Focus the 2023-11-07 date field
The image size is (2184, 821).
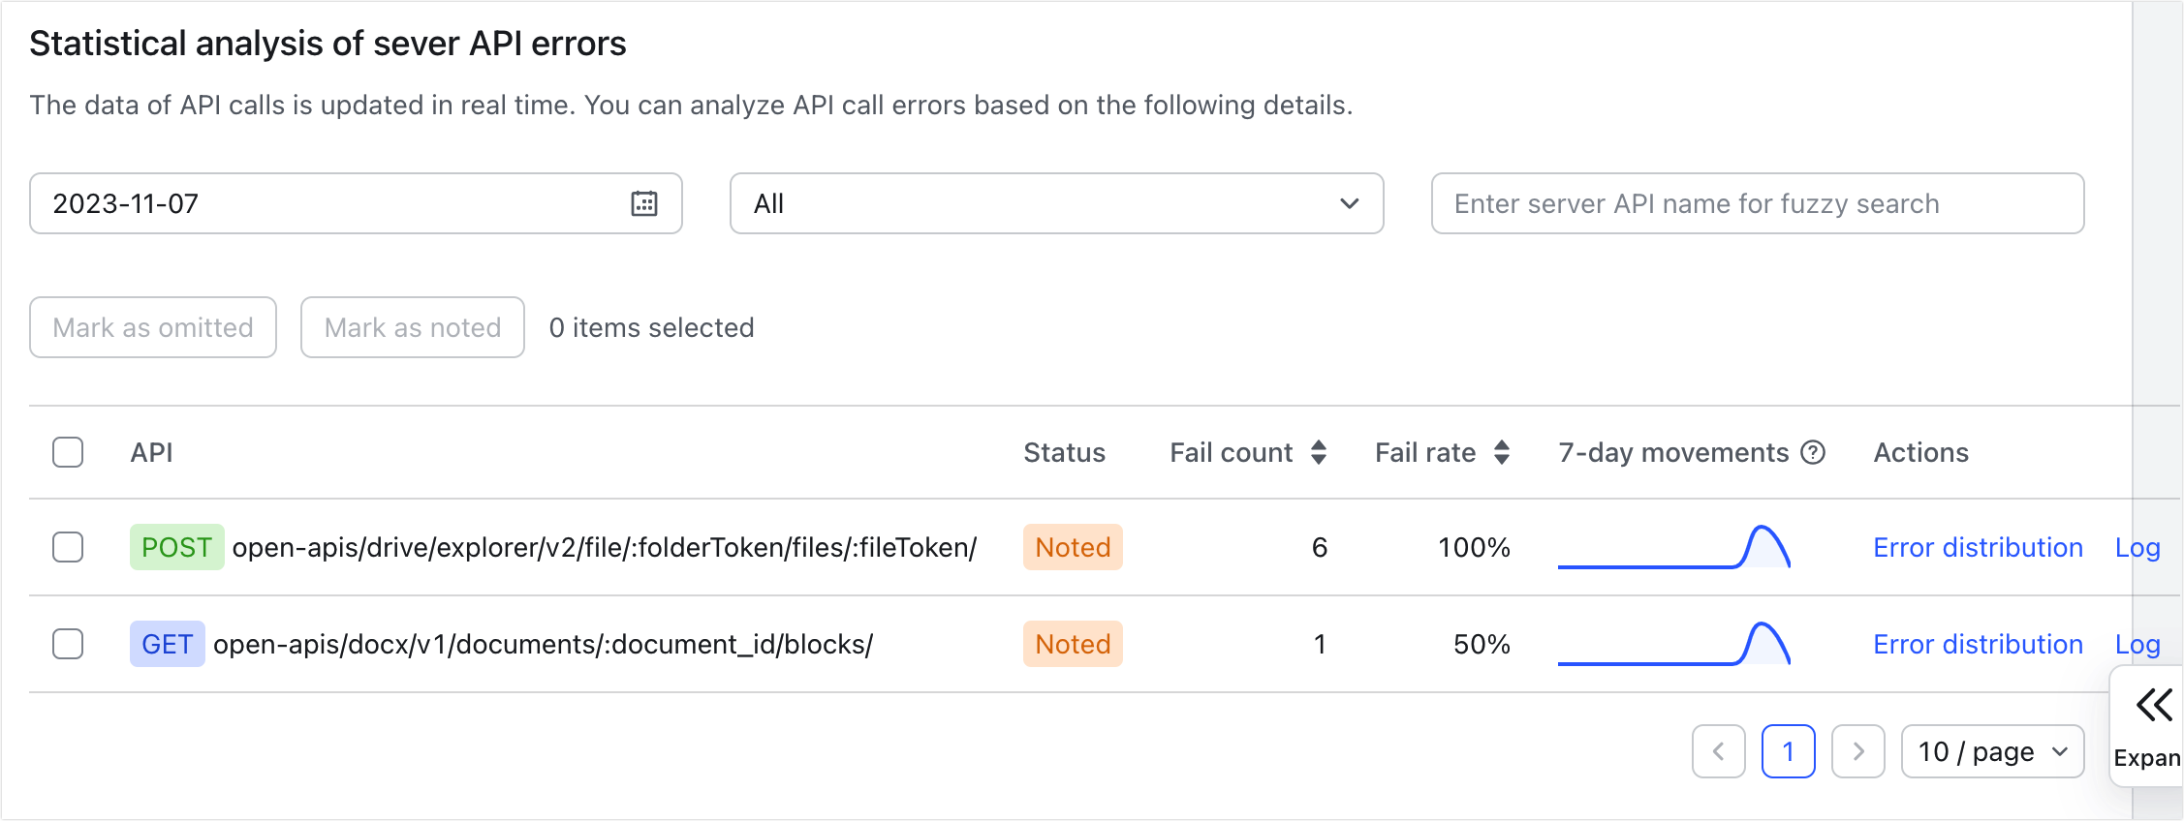[356, 203]
